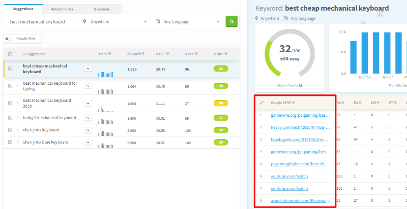
Task: Click the Google SERP help icon
Action: click(x=293, y=102)
